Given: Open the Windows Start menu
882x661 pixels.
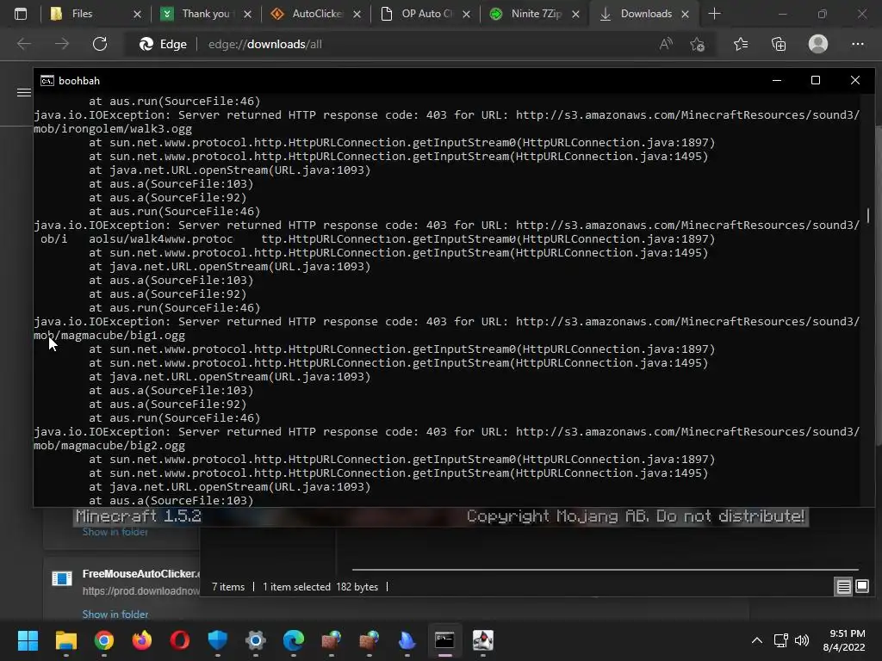Looking at the screenshot, I should tap(28, 640).
